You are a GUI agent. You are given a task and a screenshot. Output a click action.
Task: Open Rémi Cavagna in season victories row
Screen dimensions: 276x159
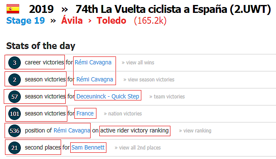coord(95,80)
